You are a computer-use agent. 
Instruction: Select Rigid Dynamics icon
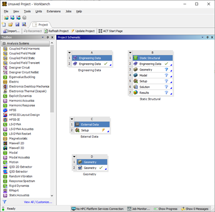point(5,186)
